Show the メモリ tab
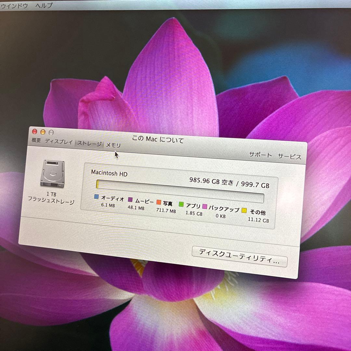Screen dimensions: 351x351 coord(113,145)
